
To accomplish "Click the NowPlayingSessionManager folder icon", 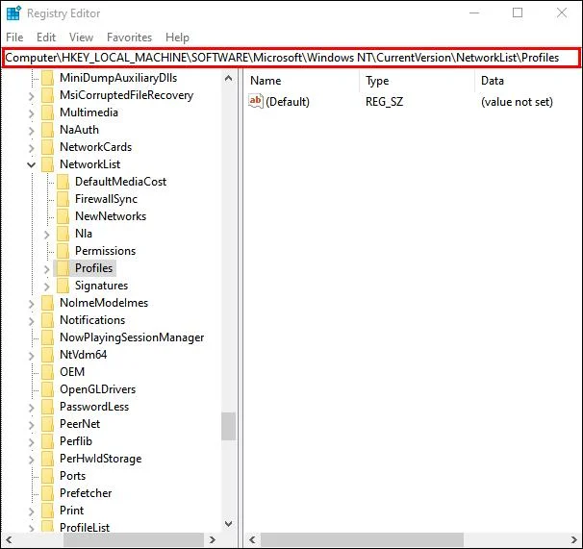I will click(x=47, y=337).
